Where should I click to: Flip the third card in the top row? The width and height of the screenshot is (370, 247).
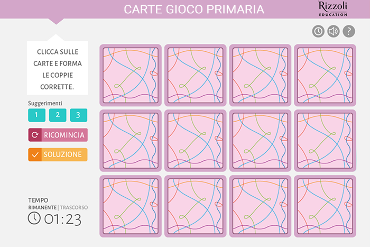260,75
